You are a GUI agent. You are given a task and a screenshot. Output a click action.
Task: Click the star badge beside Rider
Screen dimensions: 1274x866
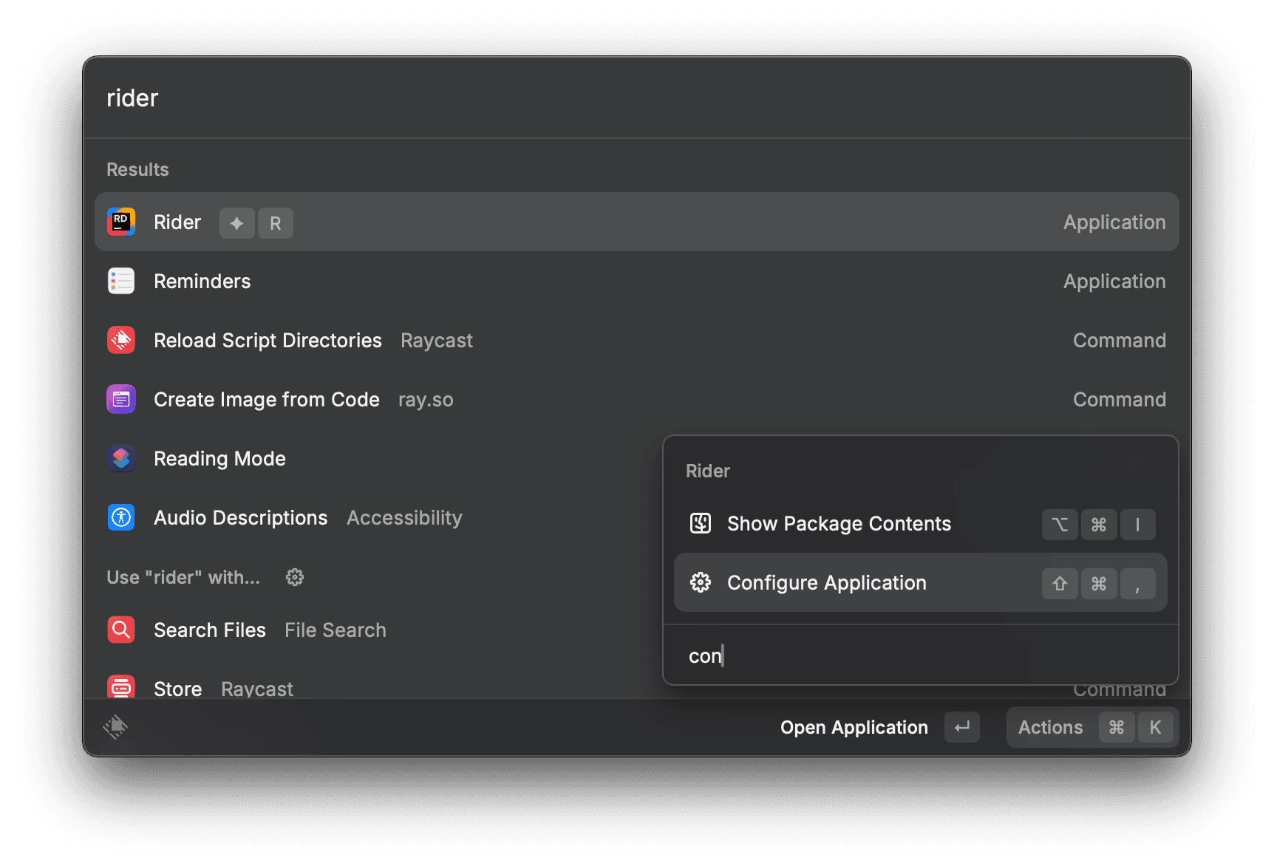(x=236, y=222)
